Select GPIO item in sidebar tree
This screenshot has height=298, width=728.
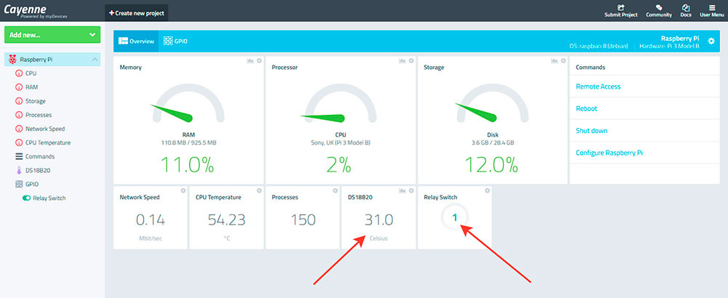pos(31,184)
